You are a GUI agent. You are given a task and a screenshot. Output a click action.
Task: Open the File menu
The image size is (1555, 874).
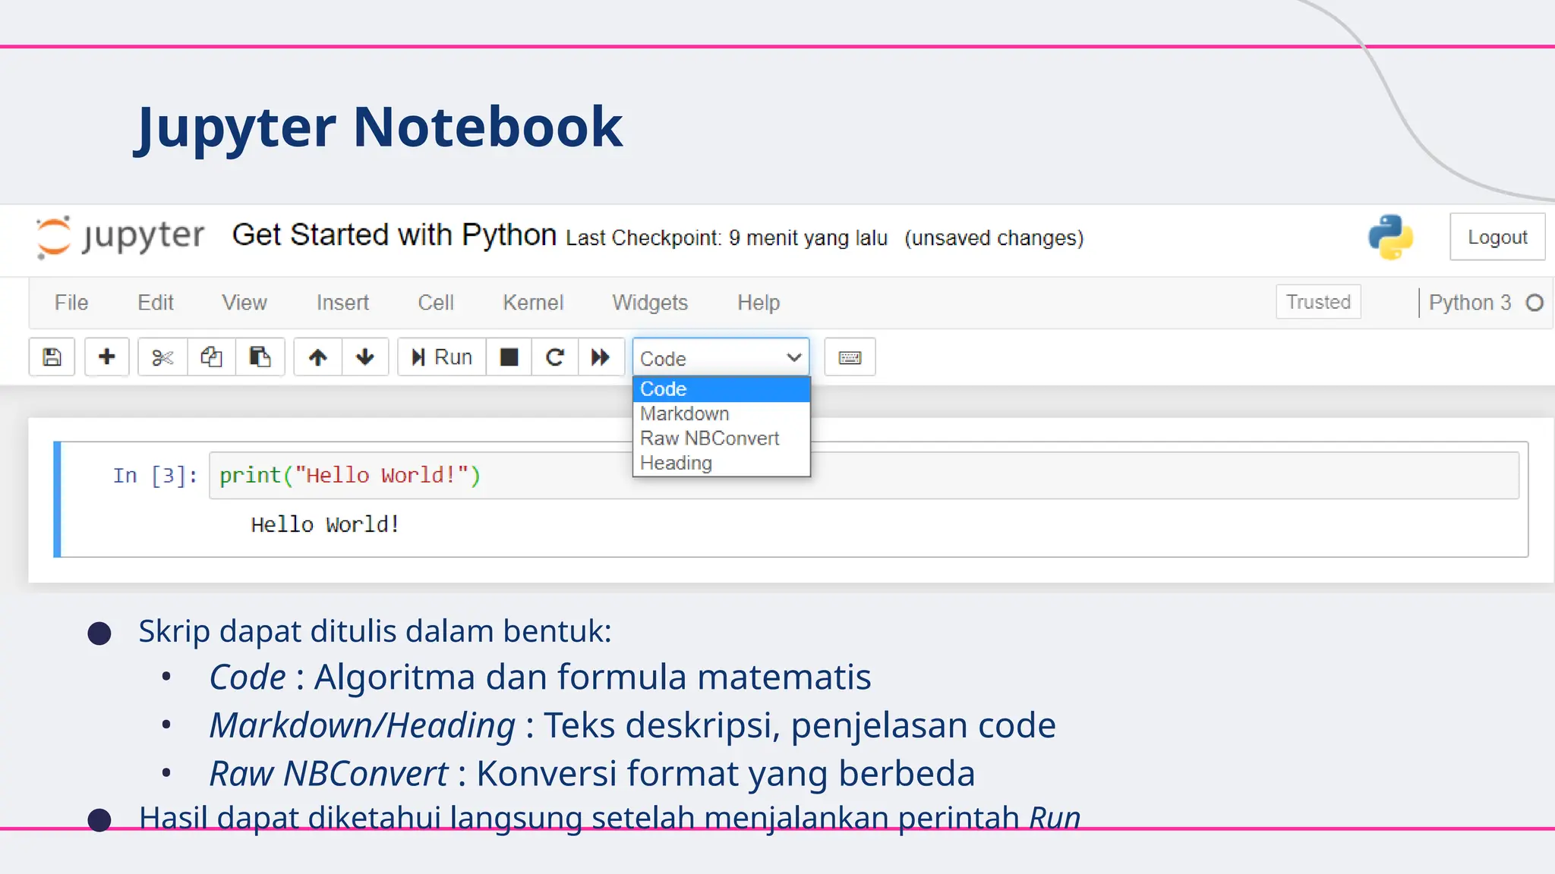click(71, 303)
